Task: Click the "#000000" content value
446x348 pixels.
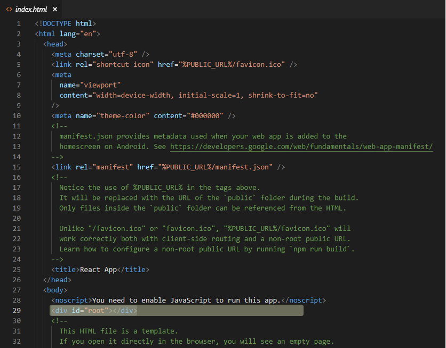Action: (205, 115)
